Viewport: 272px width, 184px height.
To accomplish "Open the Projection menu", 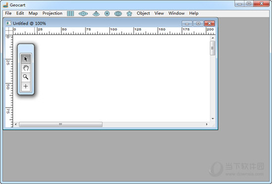I will 52,13.
